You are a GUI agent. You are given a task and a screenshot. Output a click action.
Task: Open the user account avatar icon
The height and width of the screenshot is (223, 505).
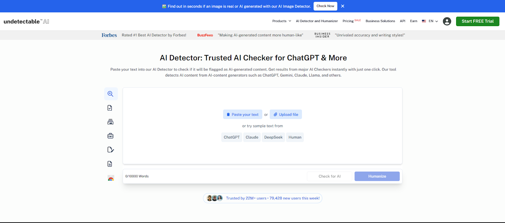point(447,21)
